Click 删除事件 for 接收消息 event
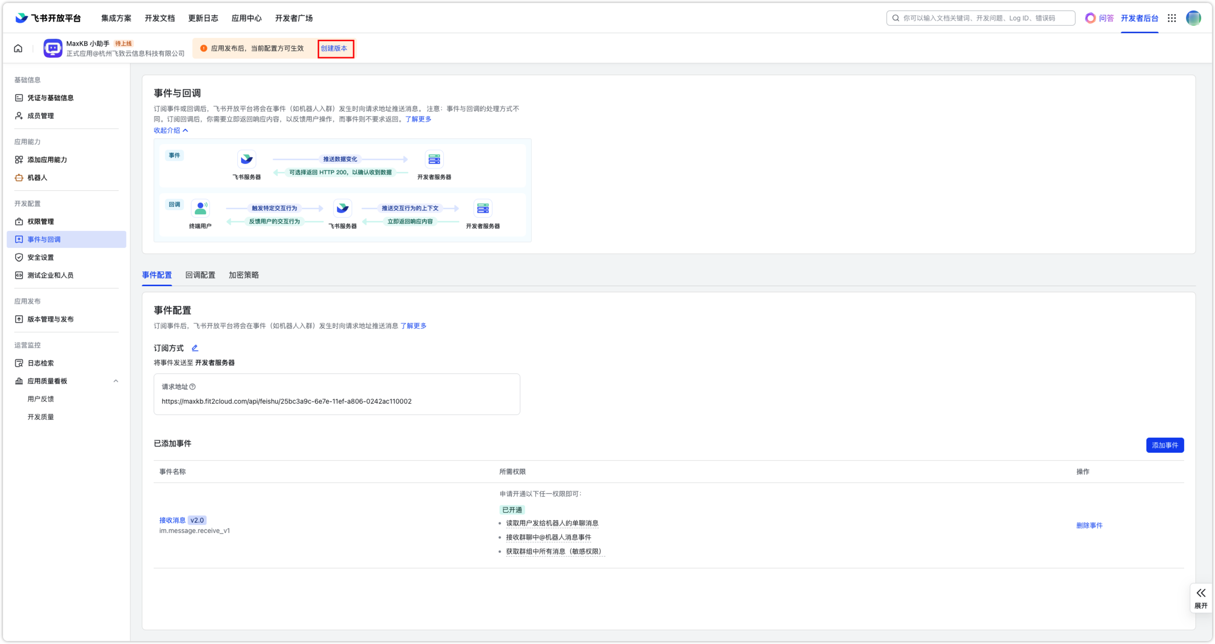This screenshot has width=1215, height=644. [x=1089, y=525]
